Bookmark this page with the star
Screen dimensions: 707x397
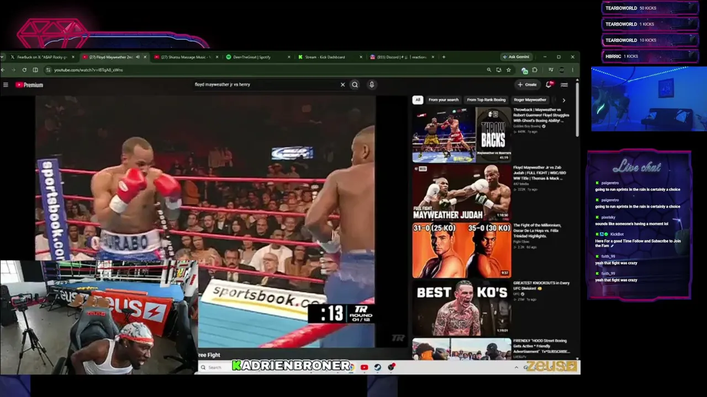(509, 70)
